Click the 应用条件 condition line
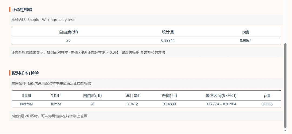292x134 pixels. [51, 83]
